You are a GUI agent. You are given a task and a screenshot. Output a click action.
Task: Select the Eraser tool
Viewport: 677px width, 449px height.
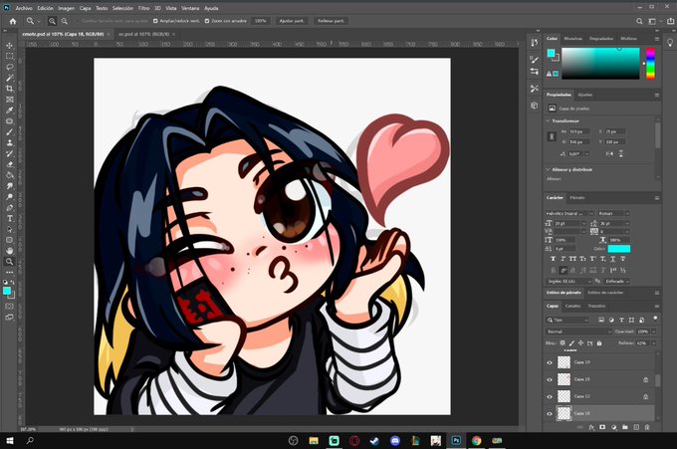(9, 164)
